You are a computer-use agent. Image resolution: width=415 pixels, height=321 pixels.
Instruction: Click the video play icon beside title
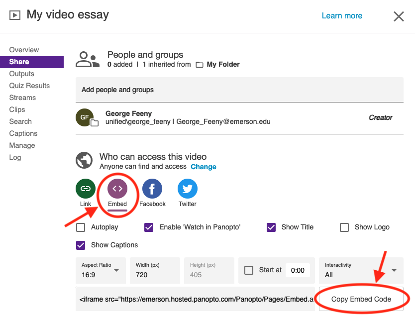point(15,15)
